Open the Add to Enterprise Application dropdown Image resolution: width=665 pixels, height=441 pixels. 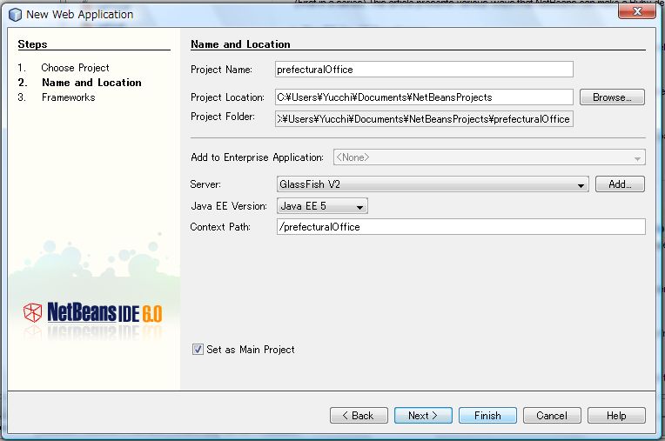(488, 157)
